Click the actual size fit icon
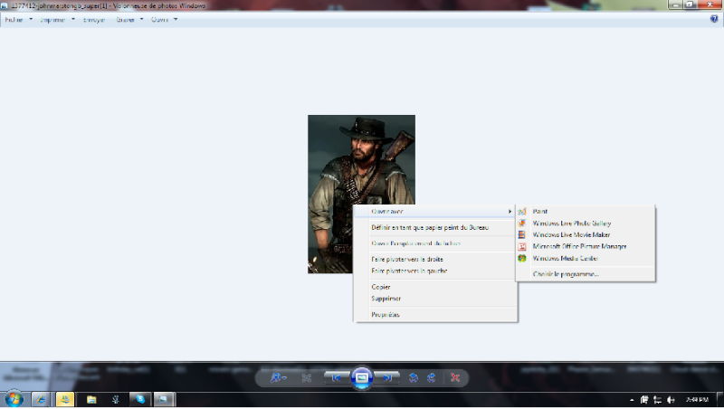 click(306, 378)
